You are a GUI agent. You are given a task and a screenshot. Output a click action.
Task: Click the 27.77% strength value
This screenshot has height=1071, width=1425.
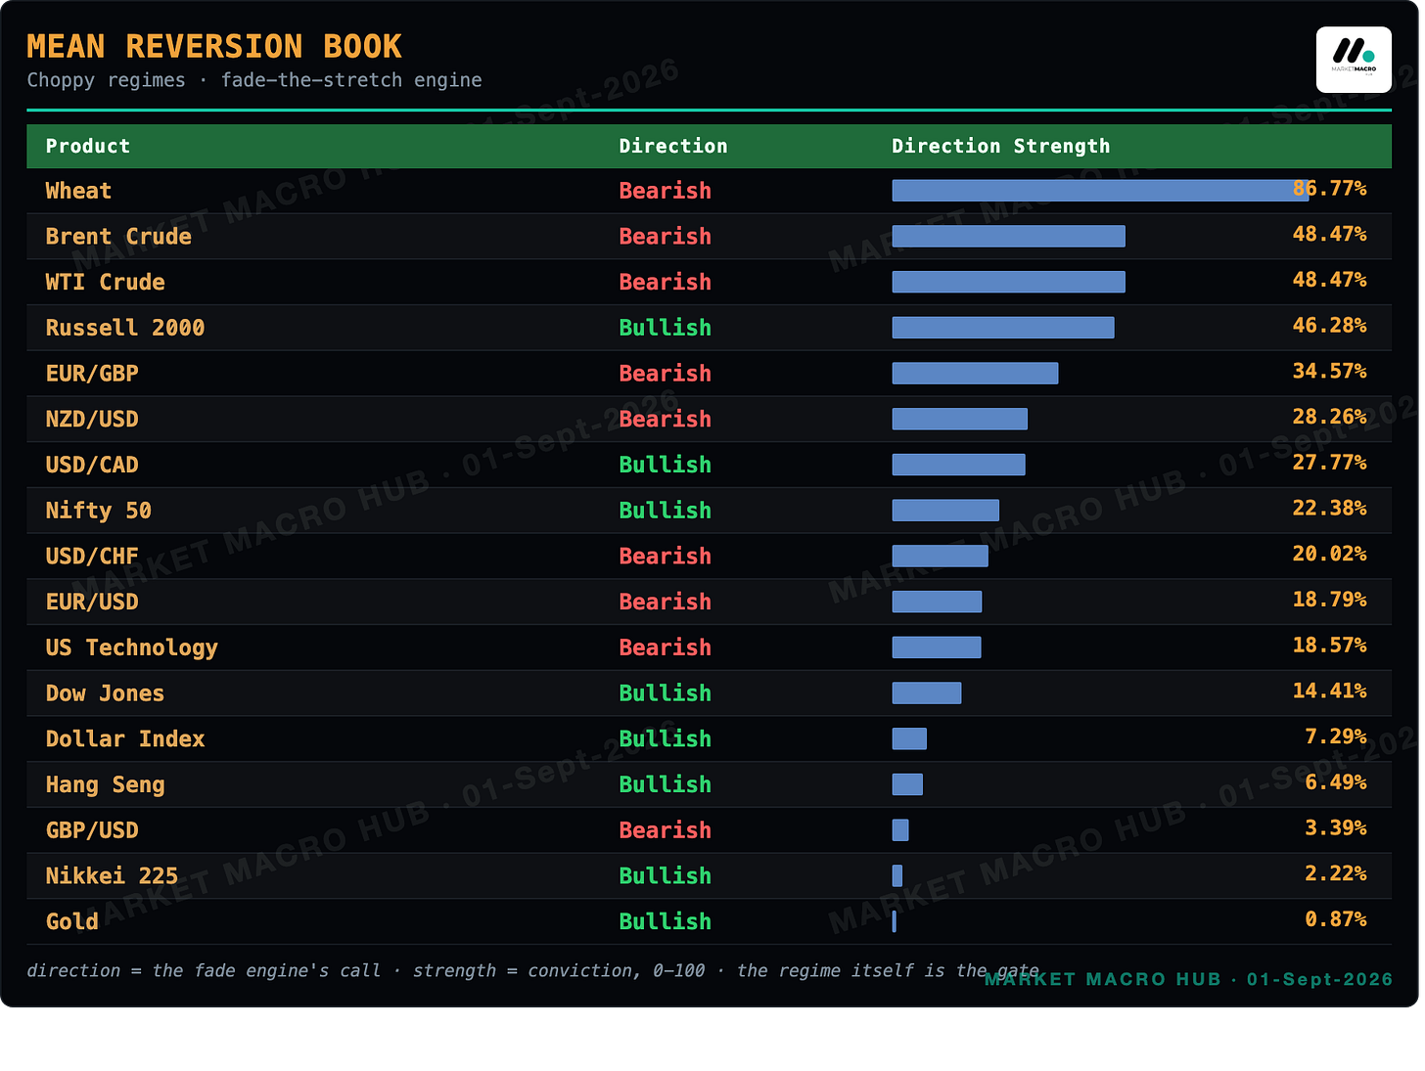pyautogui.click(x=1329, y=462)
